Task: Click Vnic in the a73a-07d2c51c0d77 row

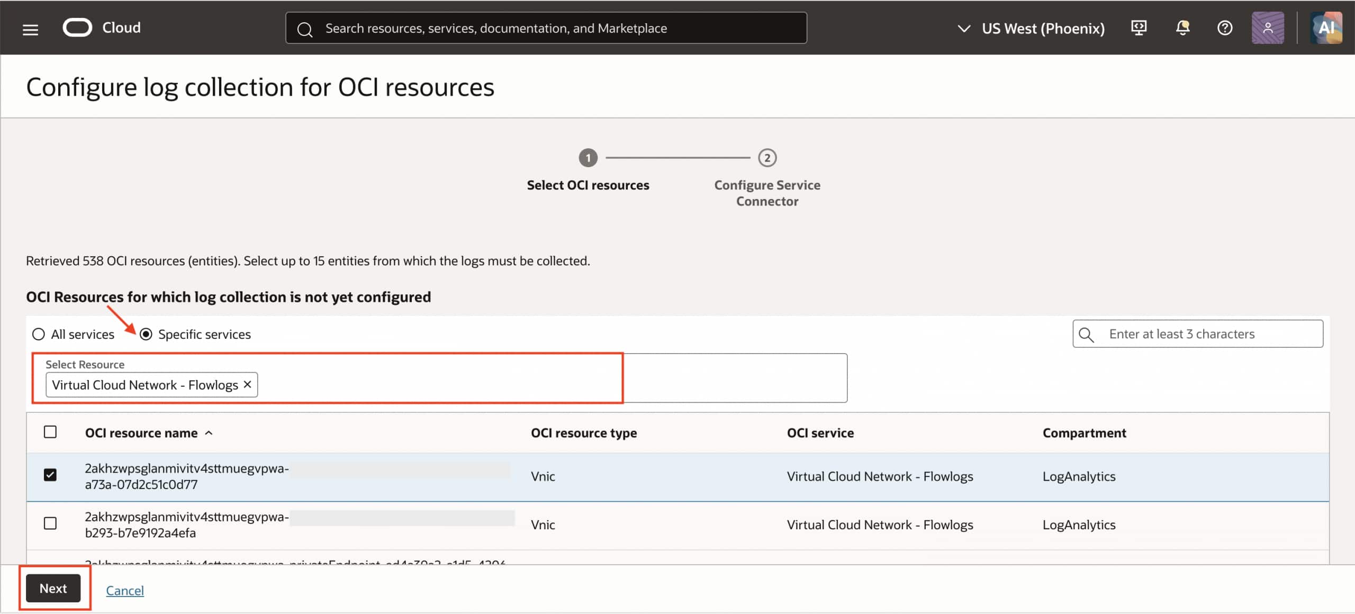Action: pos(543,476)
